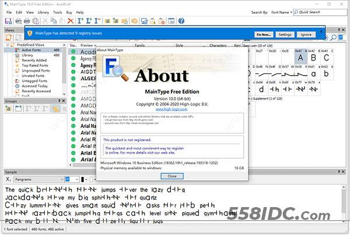Screen dimensions: 350x235
Task: Click the Uninstall fonts I- icon
Action: [97, 21]
